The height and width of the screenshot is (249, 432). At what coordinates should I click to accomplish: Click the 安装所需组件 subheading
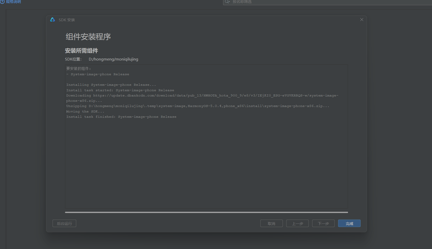pos(81,51)
